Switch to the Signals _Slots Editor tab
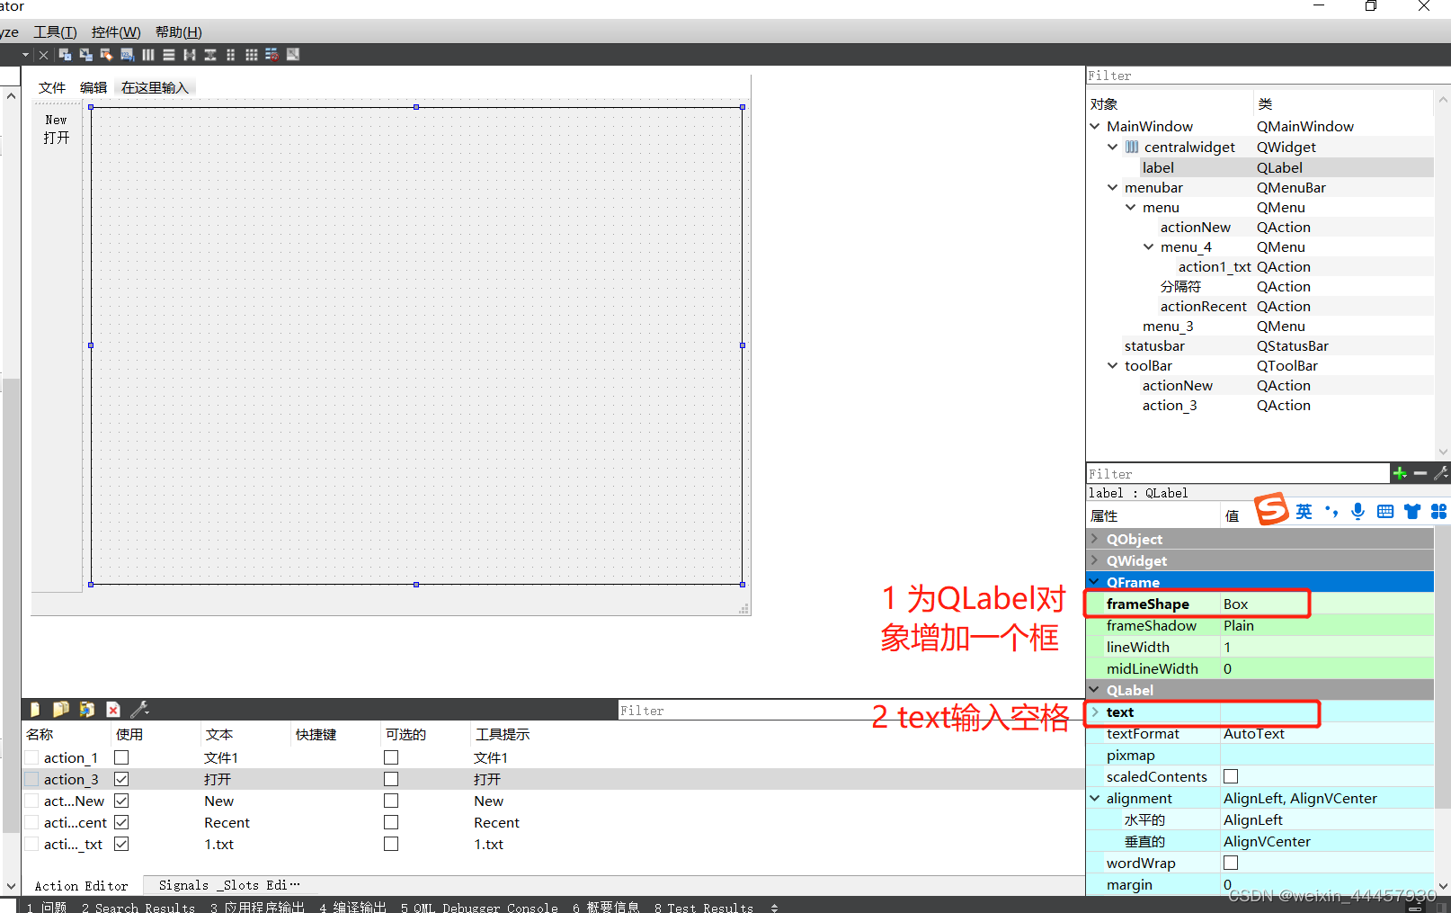1451x913 pixels. point(229,885)
